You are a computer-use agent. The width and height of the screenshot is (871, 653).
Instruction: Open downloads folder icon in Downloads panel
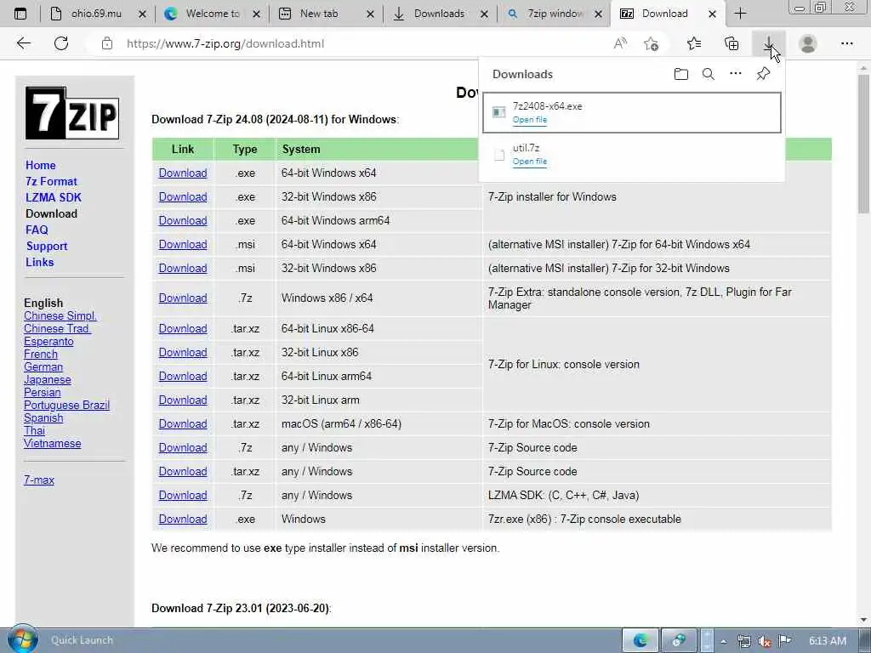tap(681, 74)
